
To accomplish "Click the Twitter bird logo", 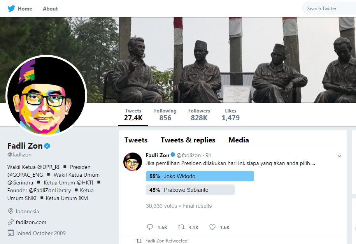I will click(x=11, y=9).
